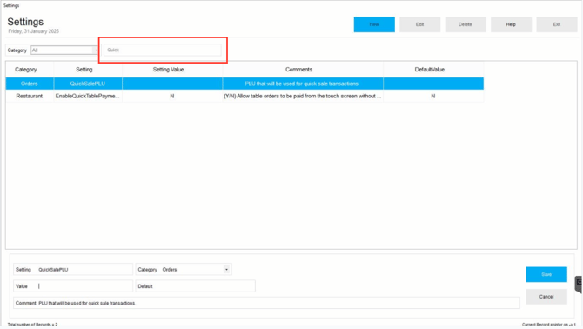Viewport: 583px width, 329px height.
Task: Expand the Orders category dropdown in editor
Action: point(226,270)
